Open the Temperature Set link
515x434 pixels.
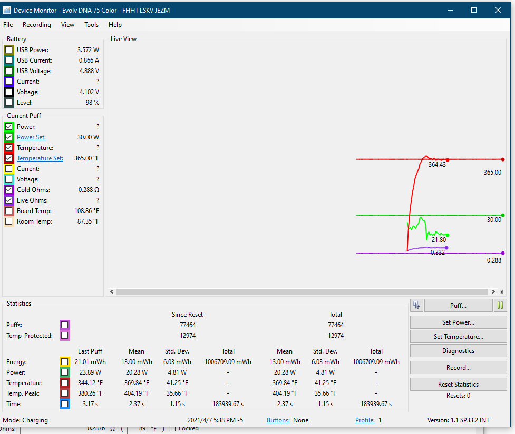(40, 158)
